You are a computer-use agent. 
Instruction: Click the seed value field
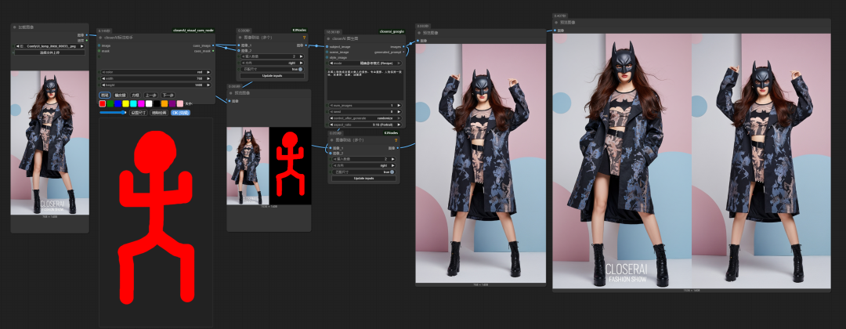coord(365,112)
